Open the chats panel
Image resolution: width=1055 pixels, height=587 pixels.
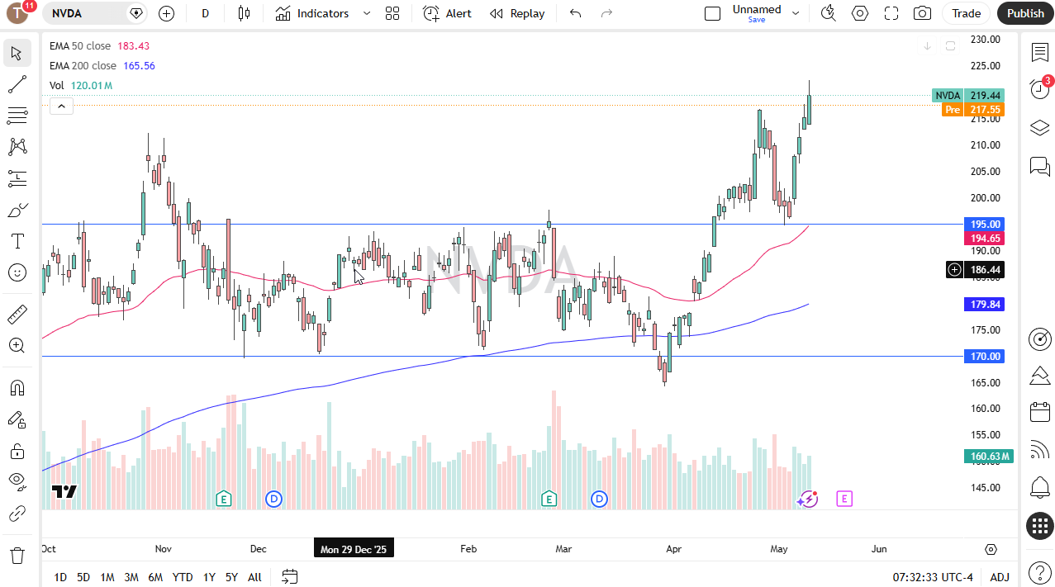point(1039,167)
